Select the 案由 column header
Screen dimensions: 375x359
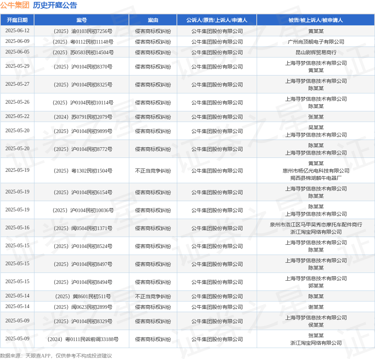(x=153, y=20)
